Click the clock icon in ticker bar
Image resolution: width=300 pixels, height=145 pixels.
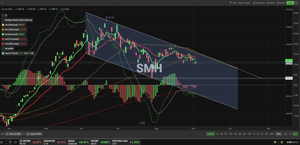click(x=15, y=142)
